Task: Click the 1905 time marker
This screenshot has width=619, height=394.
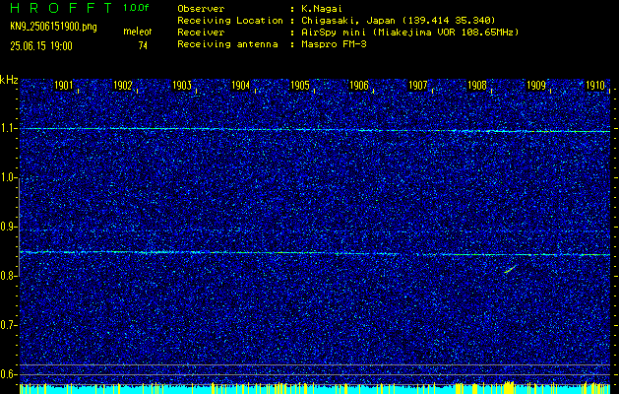Action: 299,86
